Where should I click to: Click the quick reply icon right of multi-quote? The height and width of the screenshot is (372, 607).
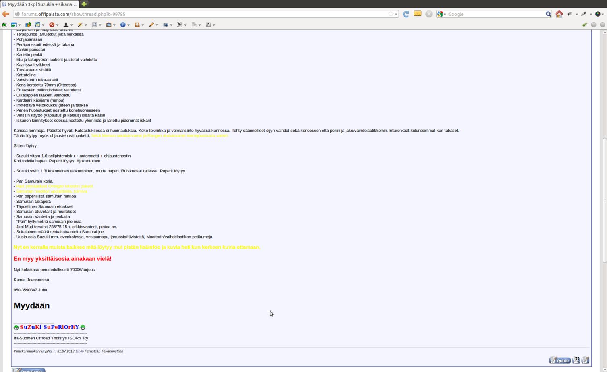click(x=586, y=360)
